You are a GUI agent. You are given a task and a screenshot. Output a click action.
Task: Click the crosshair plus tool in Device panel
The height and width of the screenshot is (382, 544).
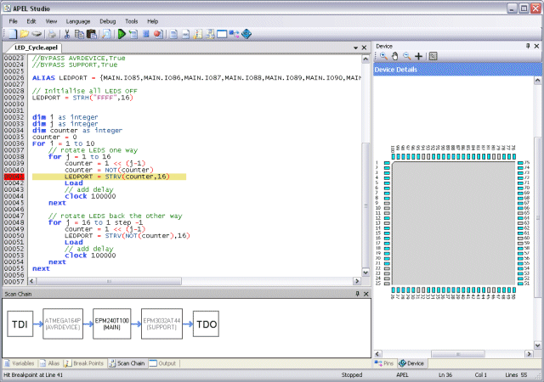(x=418, y=56)
